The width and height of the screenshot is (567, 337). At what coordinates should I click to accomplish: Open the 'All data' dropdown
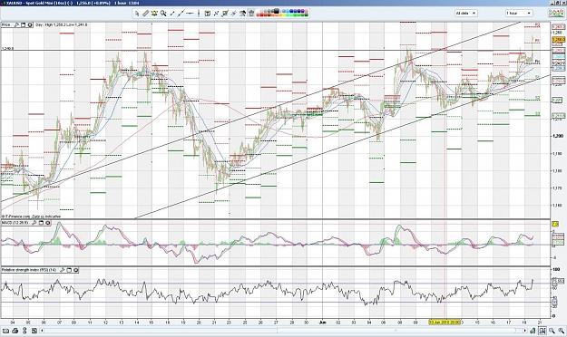(x=465, y=14)
